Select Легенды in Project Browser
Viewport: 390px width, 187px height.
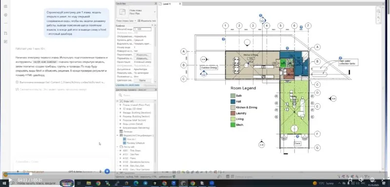click(x=128, y=131)
